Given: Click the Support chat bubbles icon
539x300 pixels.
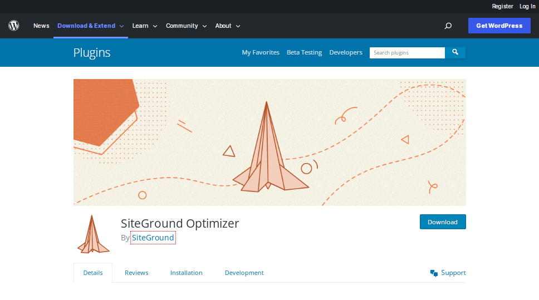Looking at the screenshot, I should coord(434,273).
